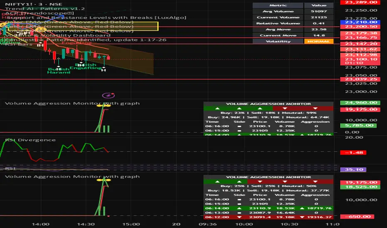The width and height of the screenshot is (387, 228).
Task: Click the Avg Move value 23.58
Action: 319,29
